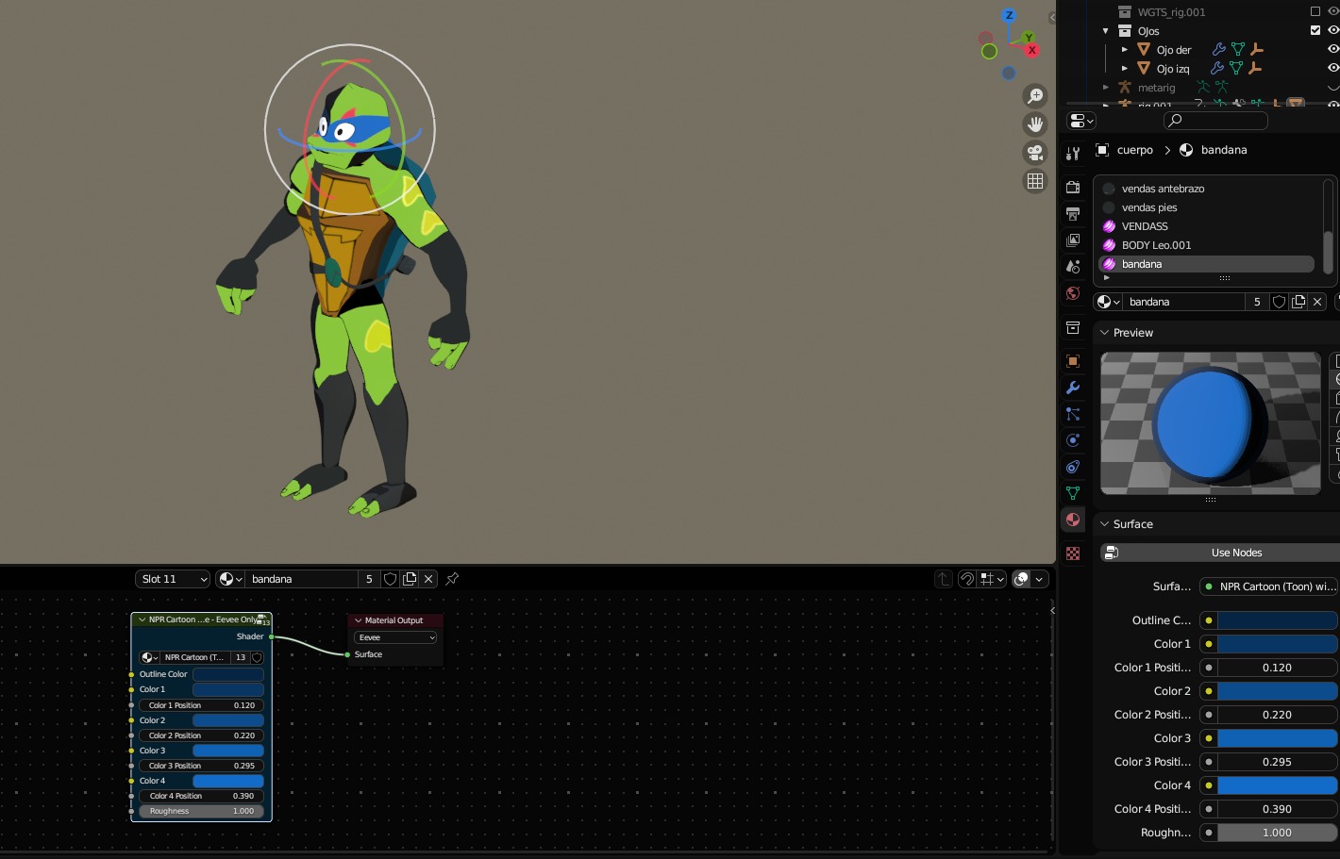Open the View Layer properties tab
The height and width of the screenshot is (859, 1340).
tap(1073, 240)
